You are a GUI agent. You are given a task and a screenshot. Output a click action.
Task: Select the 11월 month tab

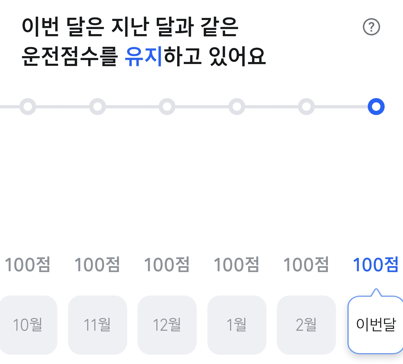tap(97, 325)
